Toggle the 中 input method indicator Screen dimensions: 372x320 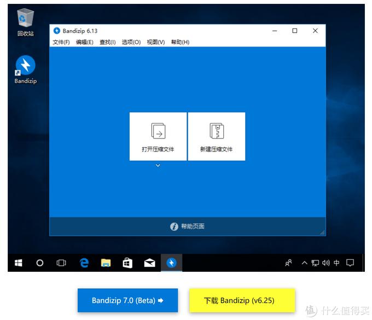pyautogui.click(x=336, y=263)
